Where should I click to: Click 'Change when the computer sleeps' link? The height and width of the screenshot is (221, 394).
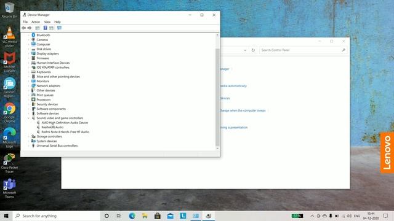pos(243,110)
